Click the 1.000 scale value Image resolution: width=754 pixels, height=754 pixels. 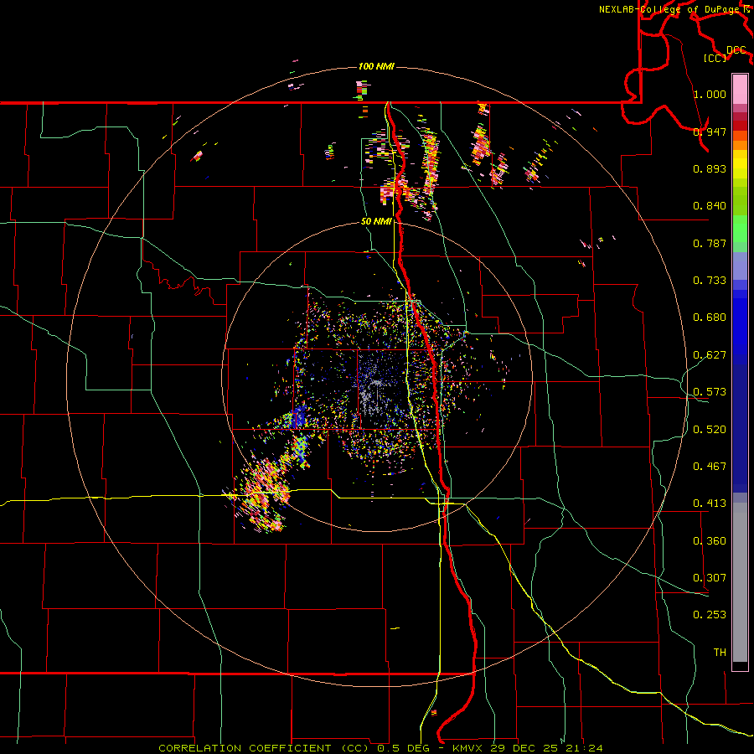point(710,94)
